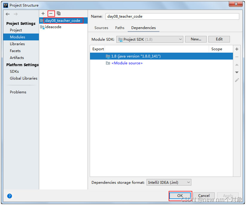This screenshot has height=205, width=247.
Task: Select Module source dependency row
Action: 161,63
